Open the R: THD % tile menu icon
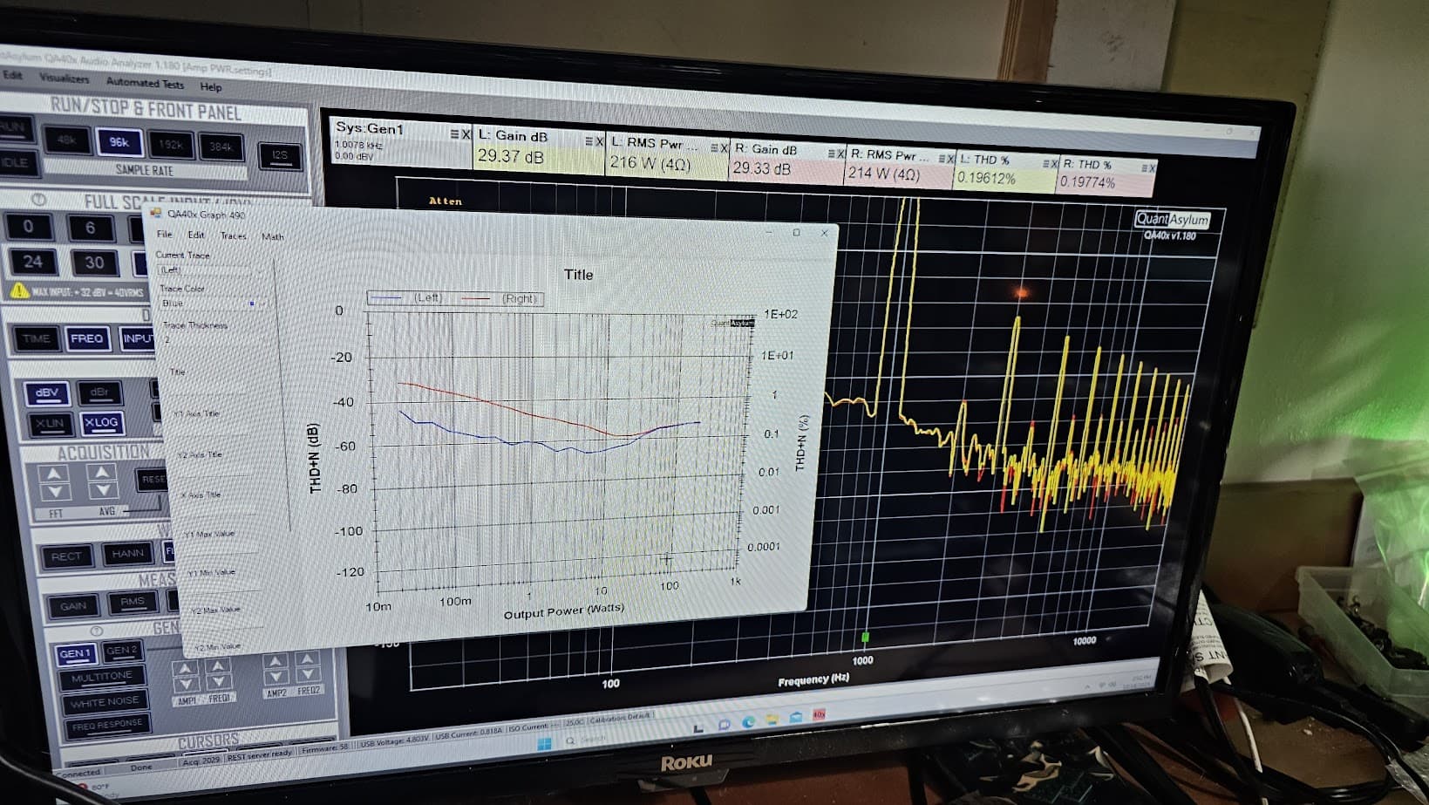The width and height of the screenshot is (1429, 805). pyautogui.click(x=1145, y=167)
